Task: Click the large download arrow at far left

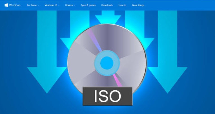Action: (x=45, y=70)
